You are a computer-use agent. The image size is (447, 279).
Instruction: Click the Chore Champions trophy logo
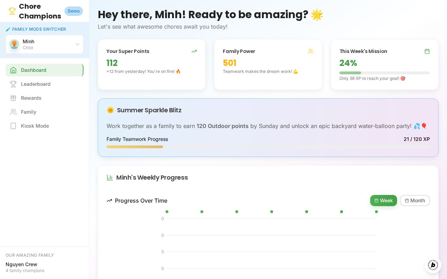(x=12, y=11)
